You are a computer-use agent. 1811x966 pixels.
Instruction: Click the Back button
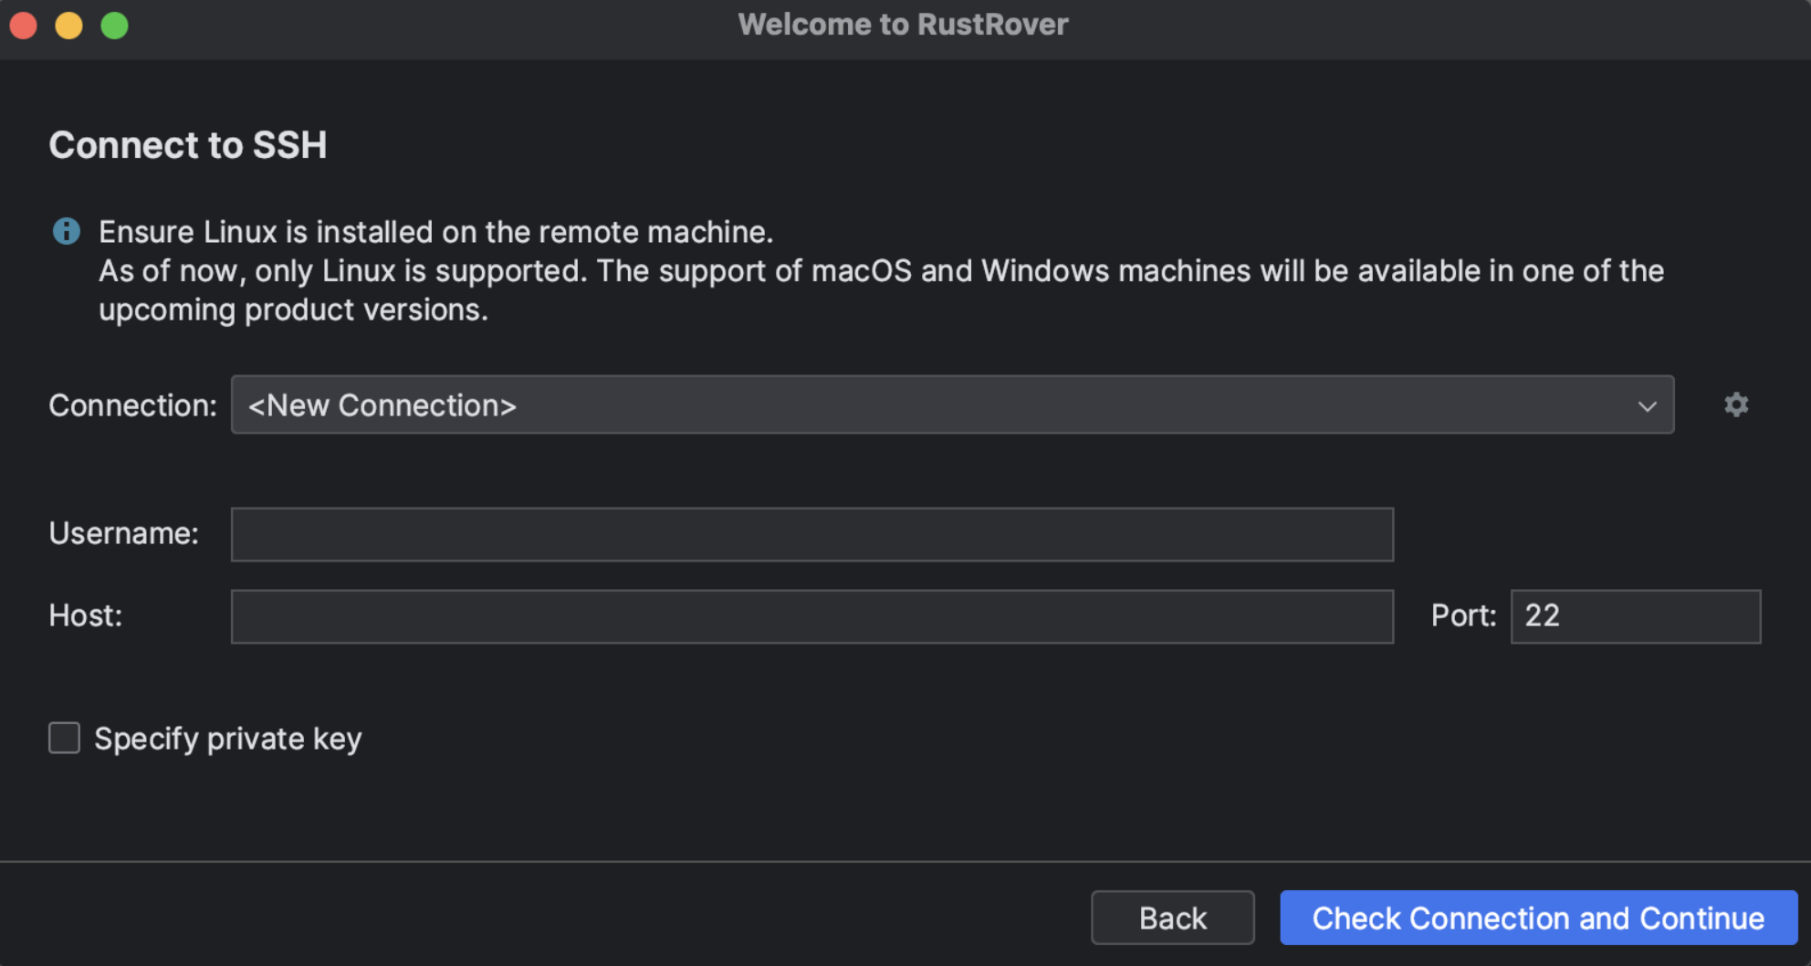tap(1172, 918)
